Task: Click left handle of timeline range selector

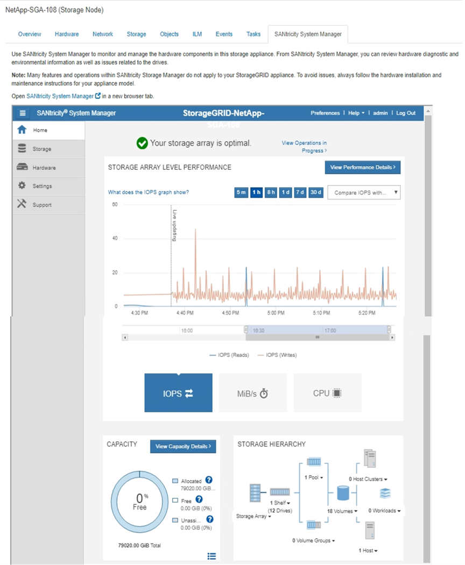Action: 245,330
